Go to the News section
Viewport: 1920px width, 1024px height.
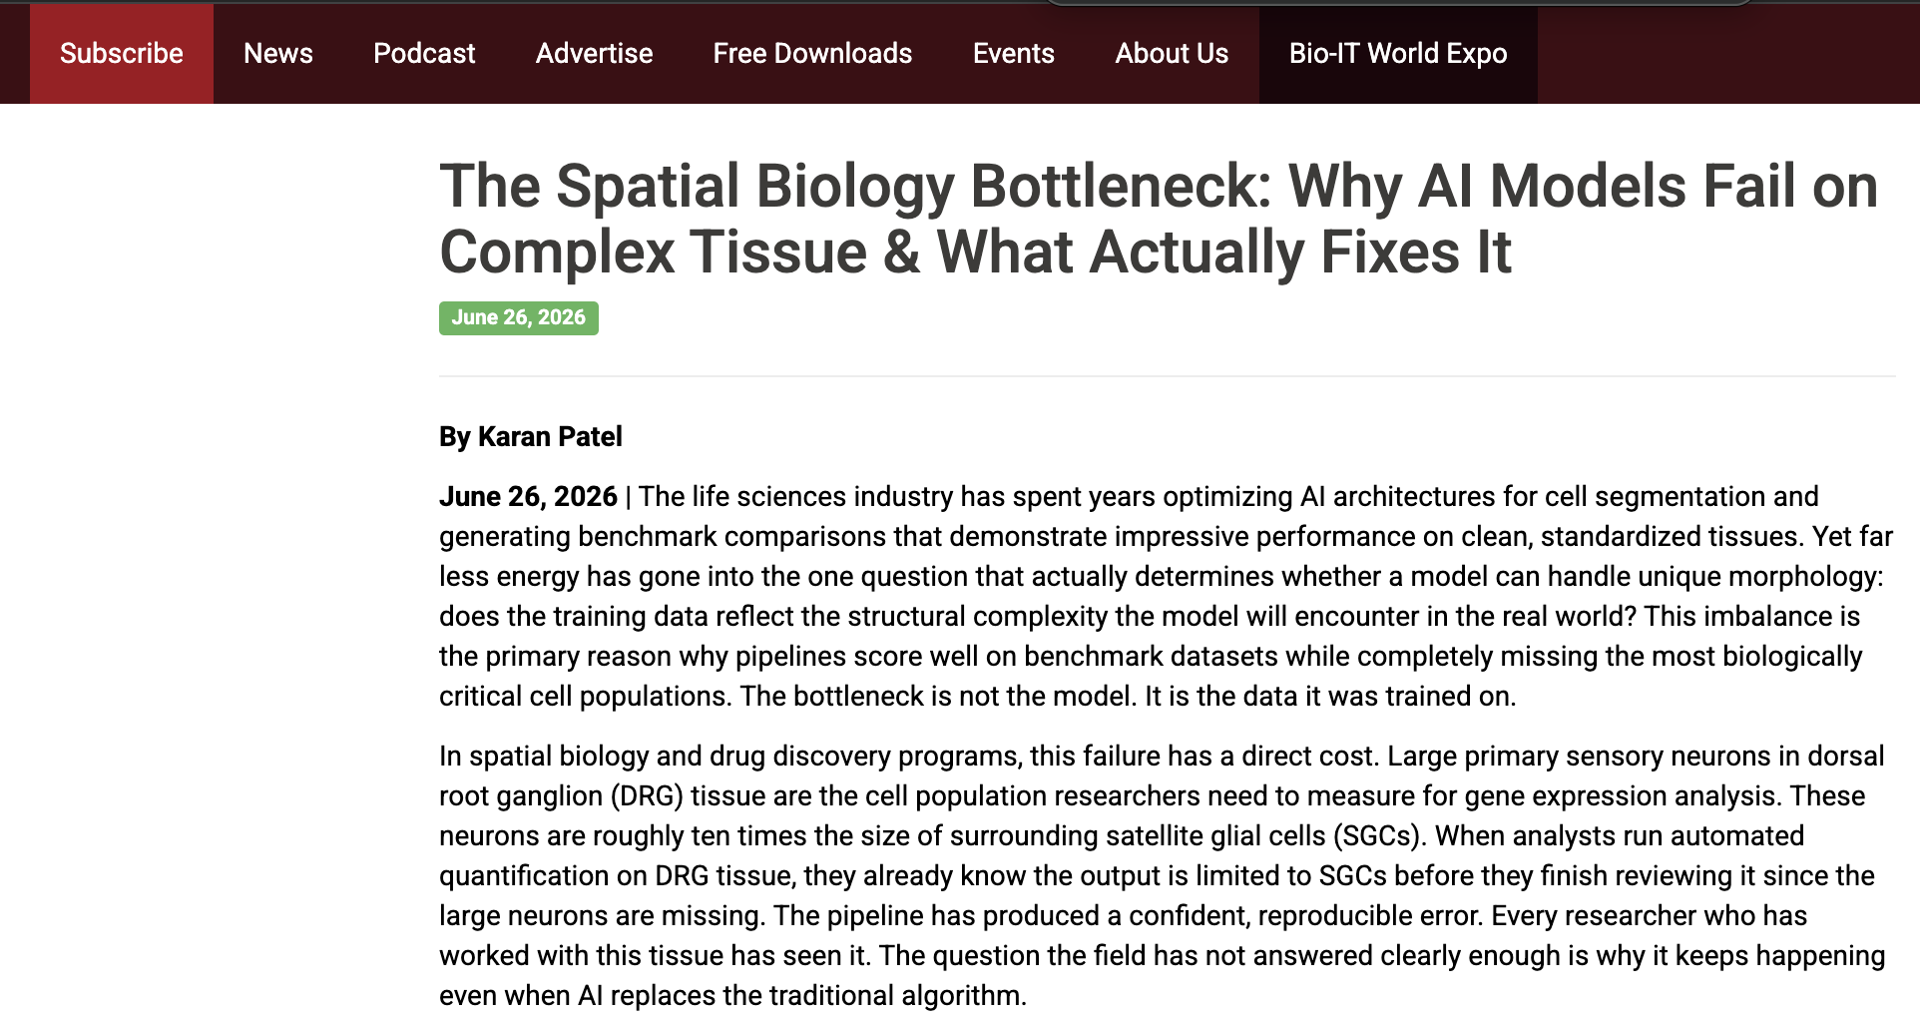[278, 54]
